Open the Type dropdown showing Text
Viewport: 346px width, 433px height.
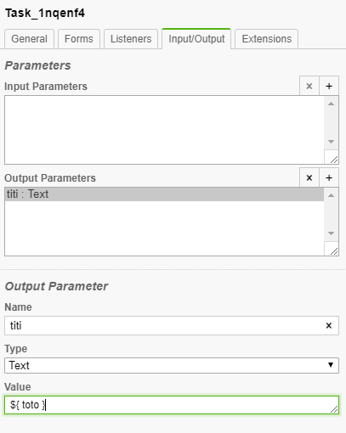tap(172, 365)
